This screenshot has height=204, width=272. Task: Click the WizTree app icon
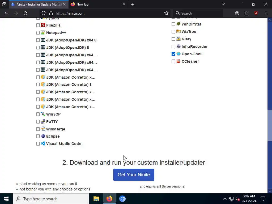(178, 31)
